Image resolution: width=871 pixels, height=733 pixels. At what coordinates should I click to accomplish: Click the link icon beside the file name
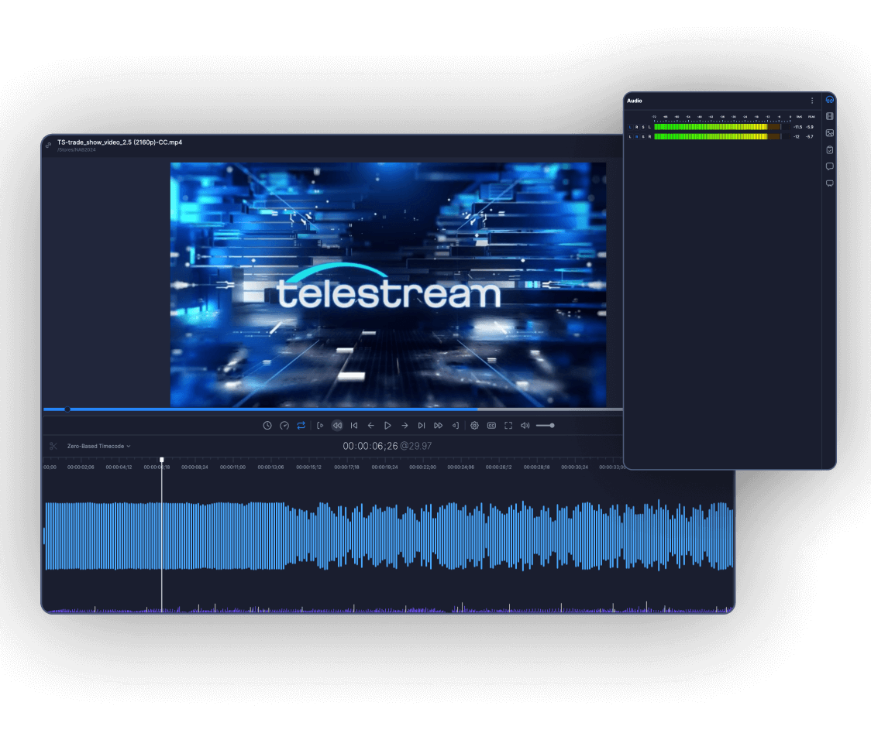(49, 145)
